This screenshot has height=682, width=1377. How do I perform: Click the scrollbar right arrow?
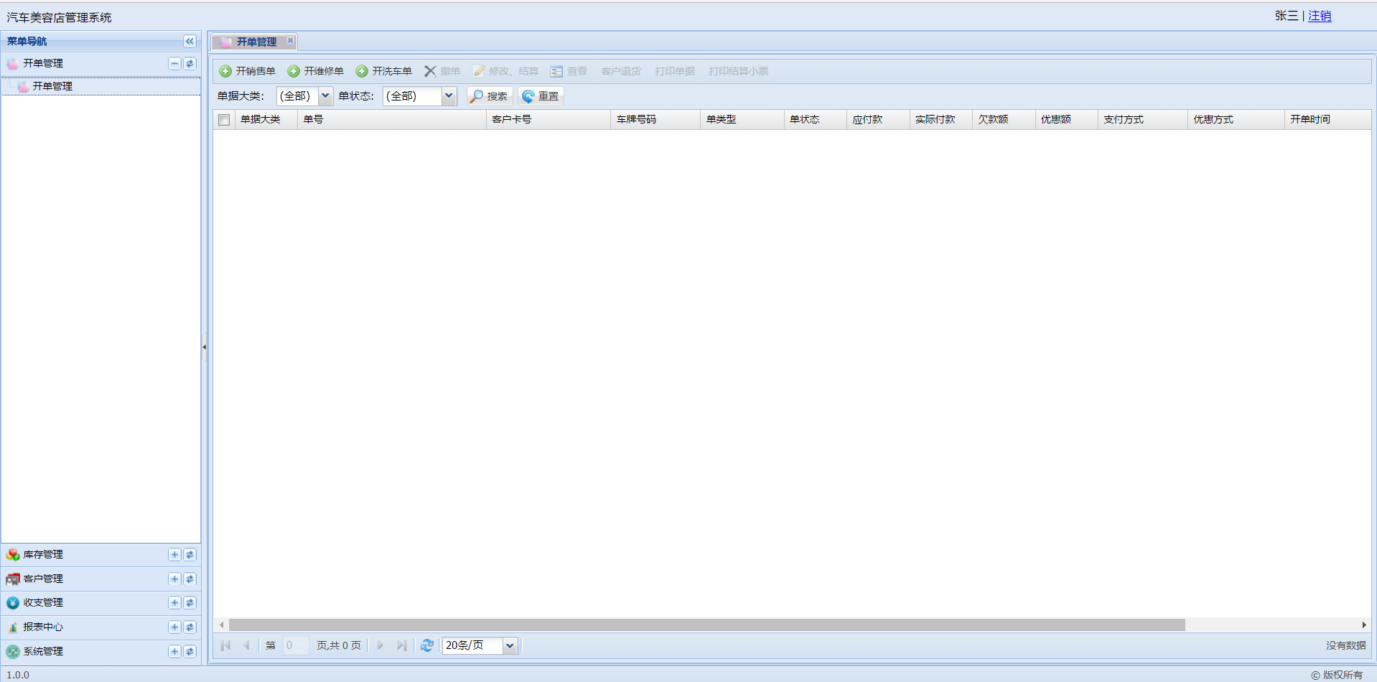1364,625
